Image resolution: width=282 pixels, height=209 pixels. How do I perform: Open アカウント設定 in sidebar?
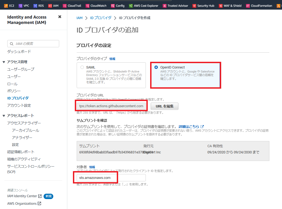[x=19, y=105]
